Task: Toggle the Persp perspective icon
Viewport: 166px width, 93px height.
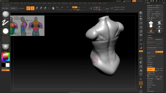Action: 141,35
